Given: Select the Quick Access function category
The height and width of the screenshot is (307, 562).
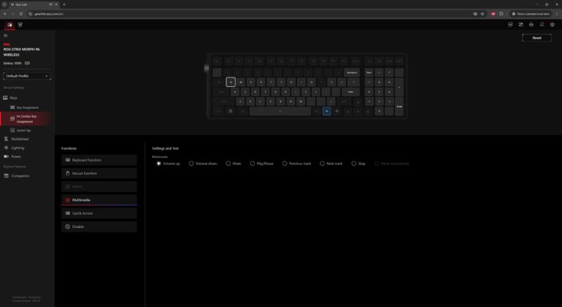Looking at the screenshot, I should pos(99,213).
